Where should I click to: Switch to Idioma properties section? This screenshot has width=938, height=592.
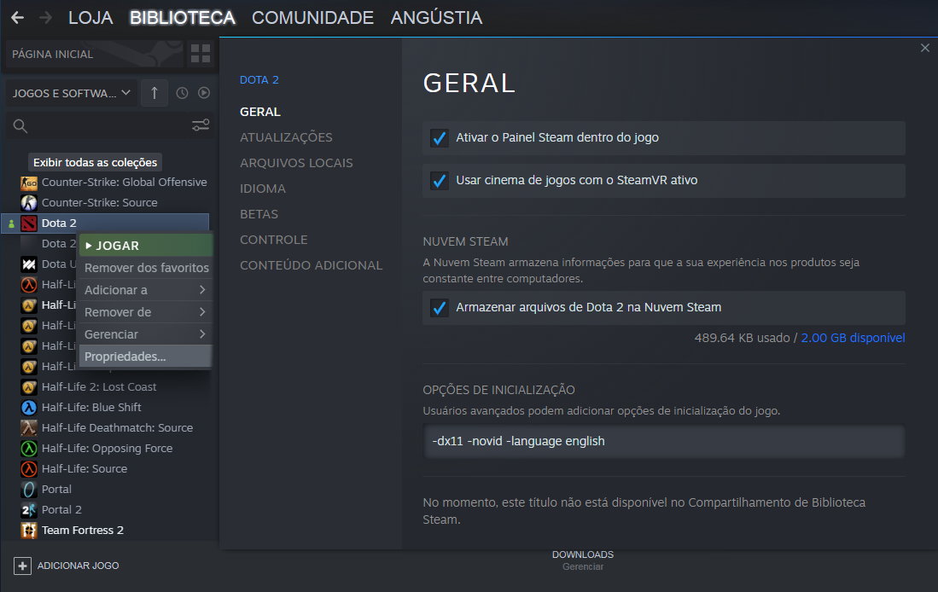(x=263, y=189)
